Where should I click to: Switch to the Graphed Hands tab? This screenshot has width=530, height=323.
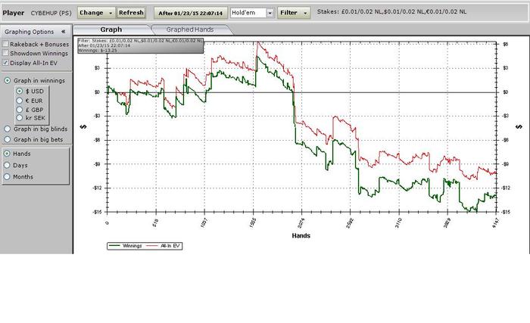190,30
